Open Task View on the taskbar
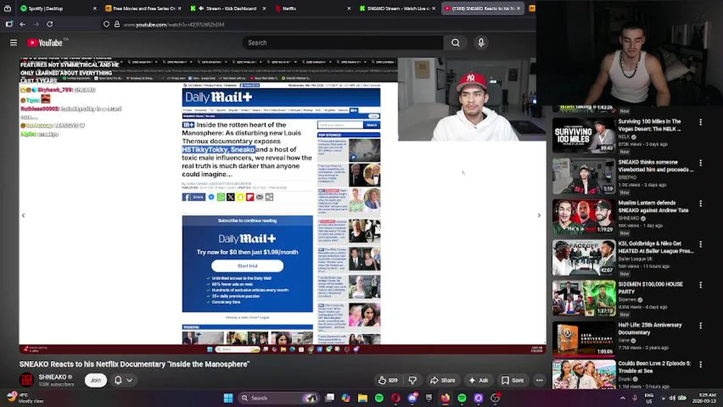The image size is (723, 407). click(330, 398)
